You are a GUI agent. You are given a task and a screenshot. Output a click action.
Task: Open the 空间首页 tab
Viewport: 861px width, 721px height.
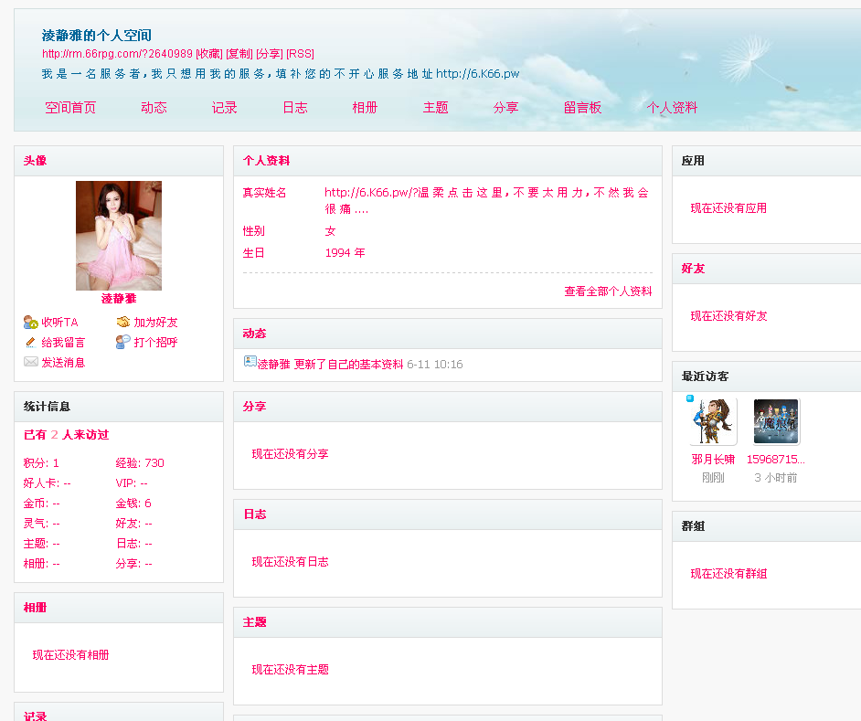pyautogui.click(x=70, y=108)
